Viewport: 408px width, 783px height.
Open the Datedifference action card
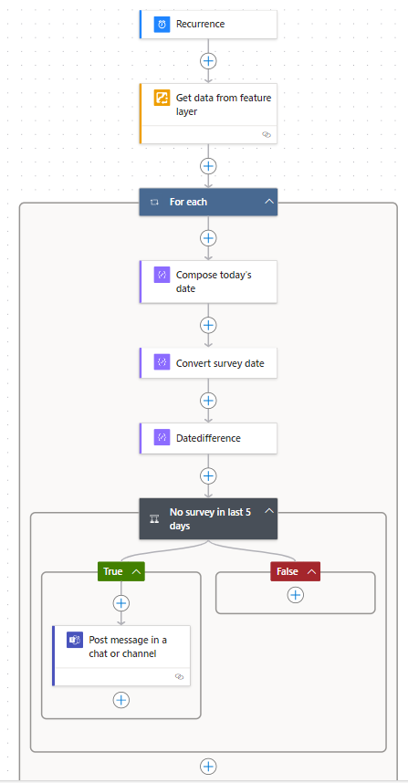click(208, 438)
